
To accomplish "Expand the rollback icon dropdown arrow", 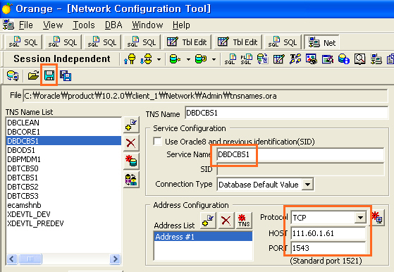I will (214, 59).
